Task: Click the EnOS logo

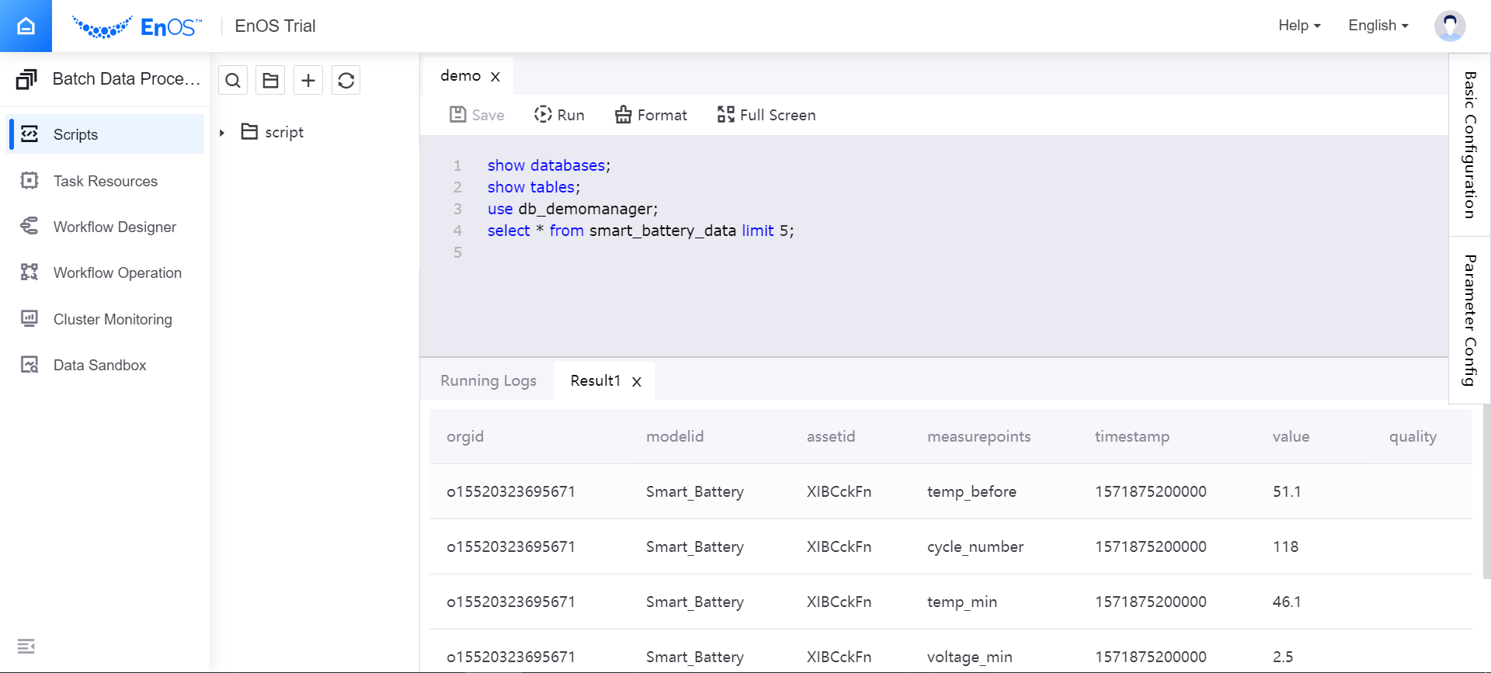Action: [137, 27]
